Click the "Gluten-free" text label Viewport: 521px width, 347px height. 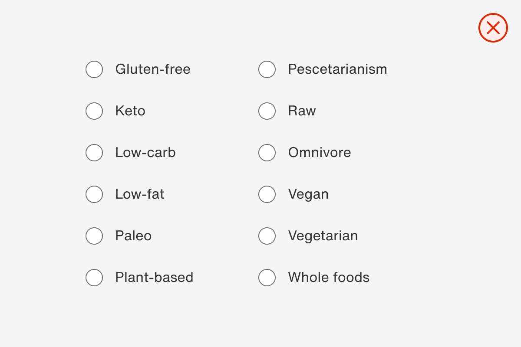(153, 69)
